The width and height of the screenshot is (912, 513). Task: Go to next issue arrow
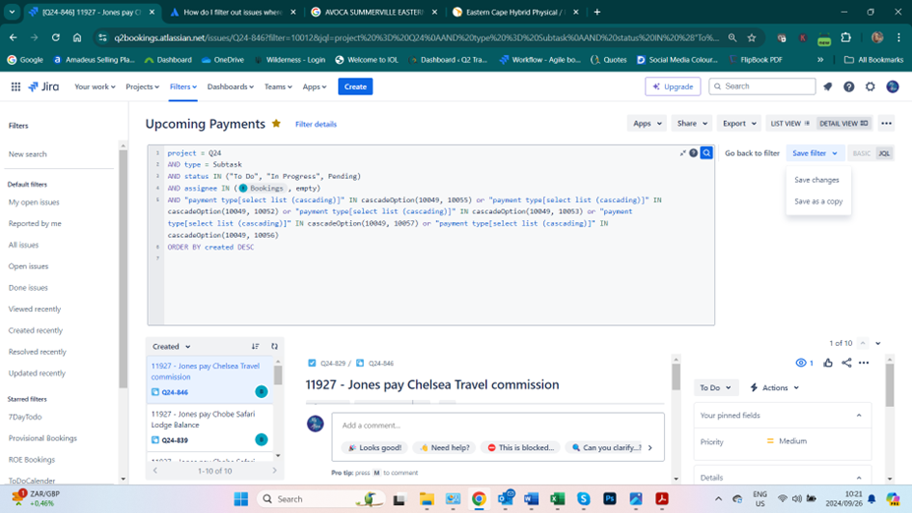tap(879, 343)
